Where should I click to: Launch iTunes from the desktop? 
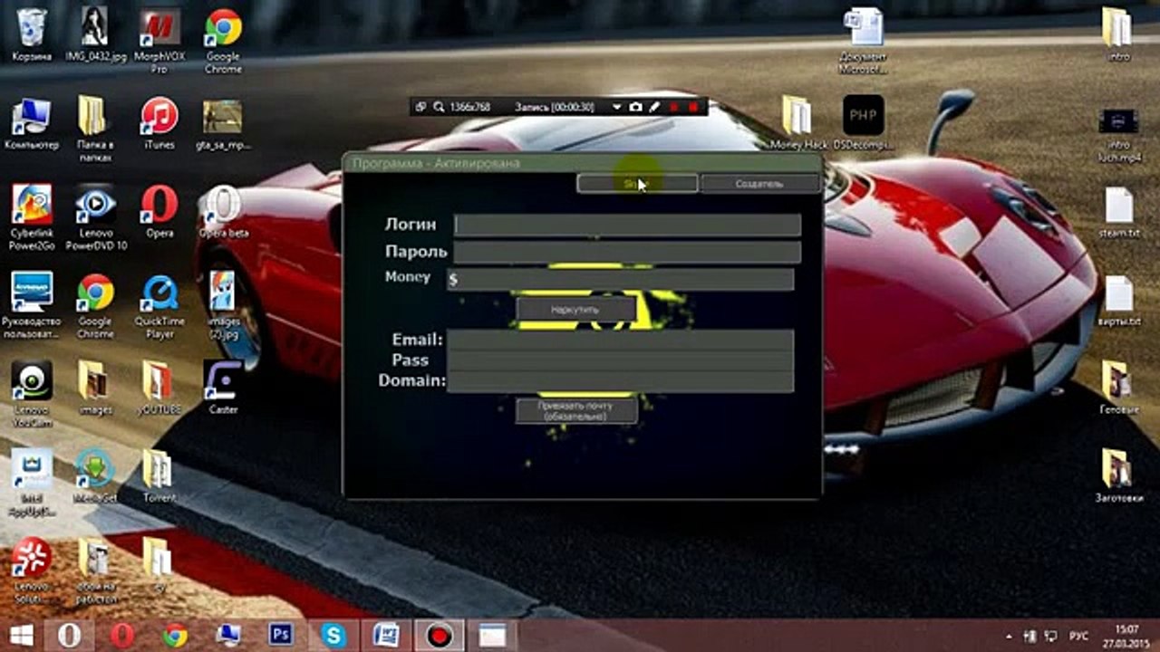pos(159,123)
